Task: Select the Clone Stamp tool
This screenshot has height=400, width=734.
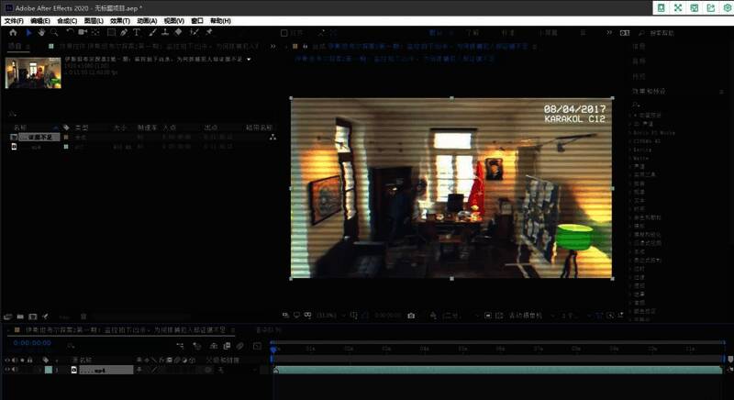Action: click(x=167, y=32)
